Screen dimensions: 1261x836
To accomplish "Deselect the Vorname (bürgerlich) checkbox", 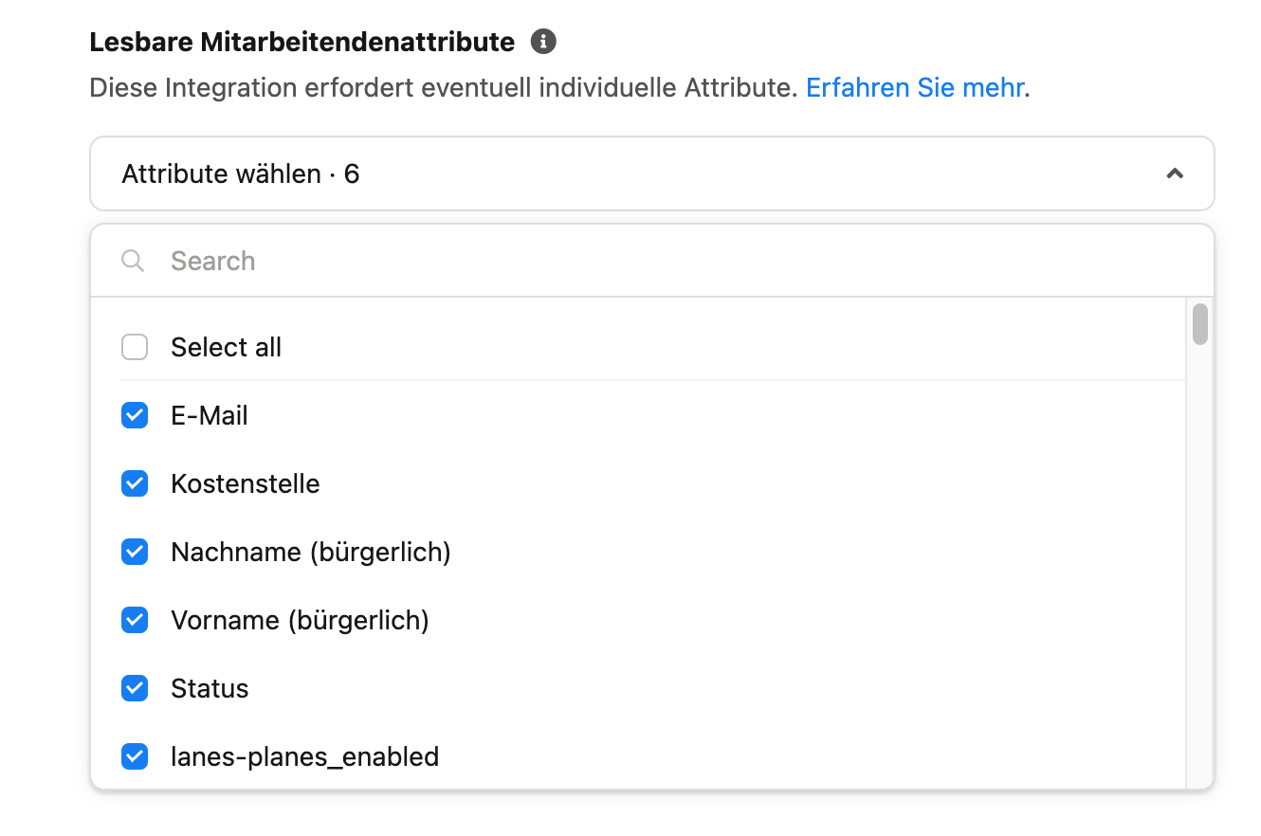I will click(135, 620).
